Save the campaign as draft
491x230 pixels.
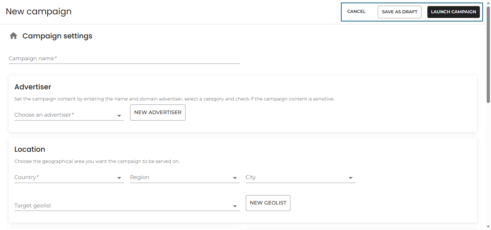click(399, 12)
